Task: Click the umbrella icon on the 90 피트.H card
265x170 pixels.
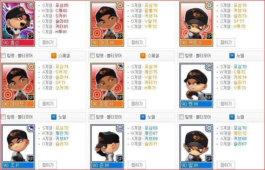Action: [120, 67]
